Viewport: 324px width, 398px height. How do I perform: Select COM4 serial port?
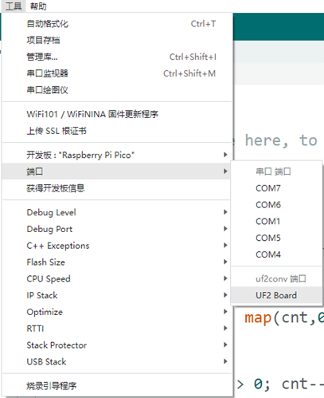(x=276, y=254)
